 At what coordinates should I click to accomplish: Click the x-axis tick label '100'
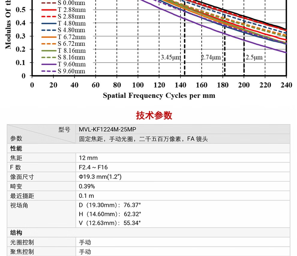coord(138,85)
